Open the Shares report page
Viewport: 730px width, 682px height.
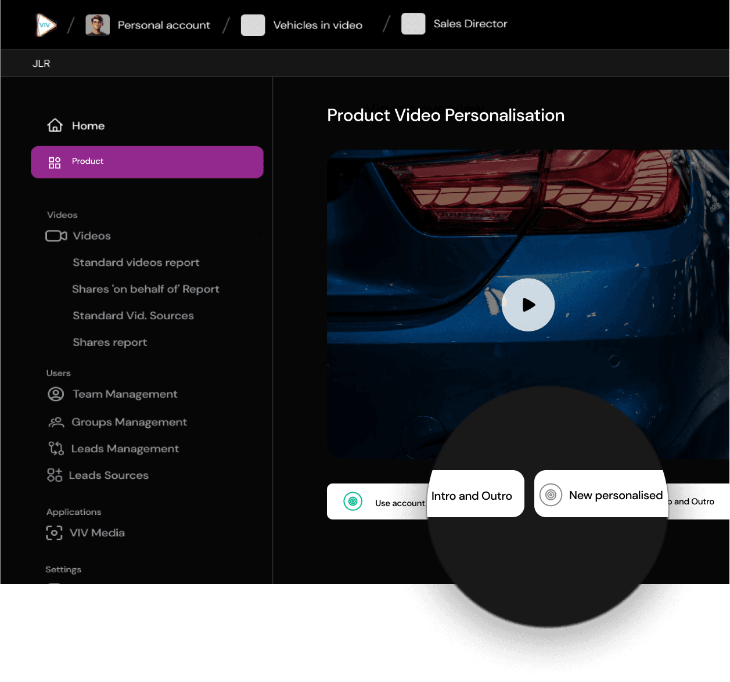tap(110, 342)
